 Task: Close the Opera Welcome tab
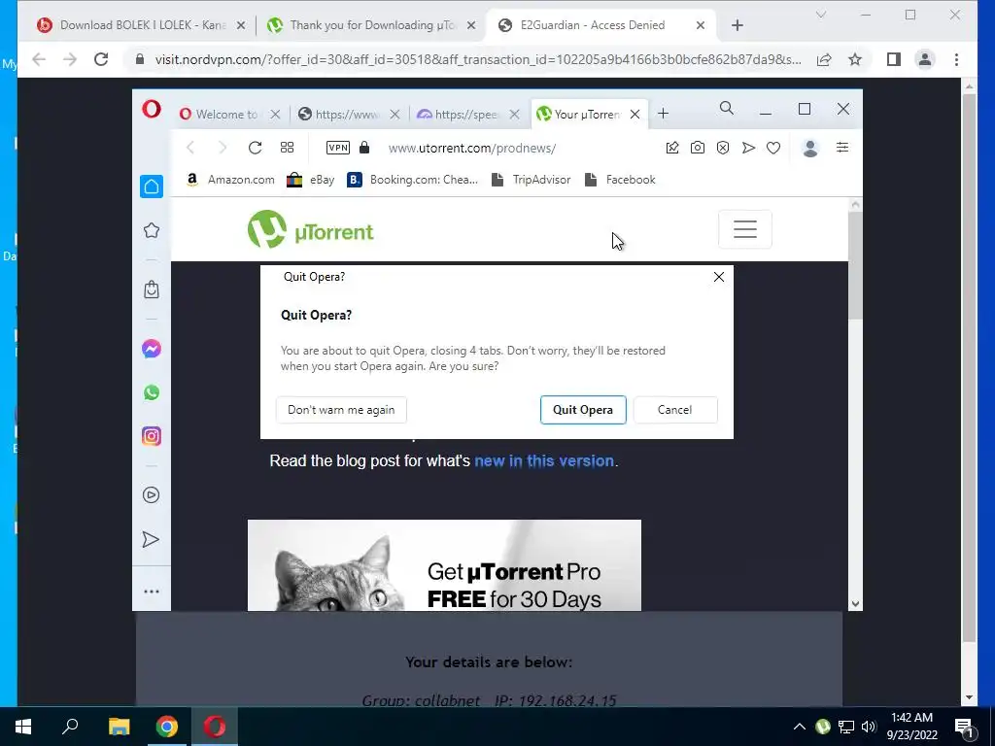275,115
